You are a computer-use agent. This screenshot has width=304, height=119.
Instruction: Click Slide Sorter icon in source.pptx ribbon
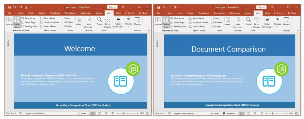tap(23, 18)
